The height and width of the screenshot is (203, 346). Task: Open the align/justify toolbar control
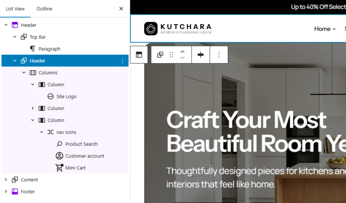pos(201,55)
